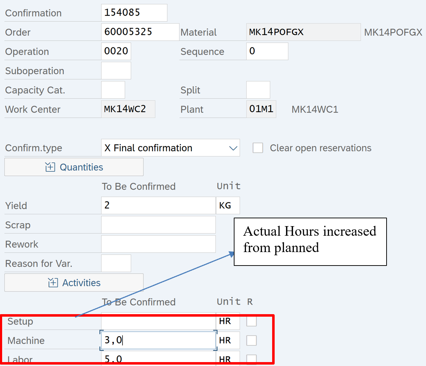Screen dimensions: 426x366
Task: Click the Operation field showing 0020
Action: tap(116, 51)
